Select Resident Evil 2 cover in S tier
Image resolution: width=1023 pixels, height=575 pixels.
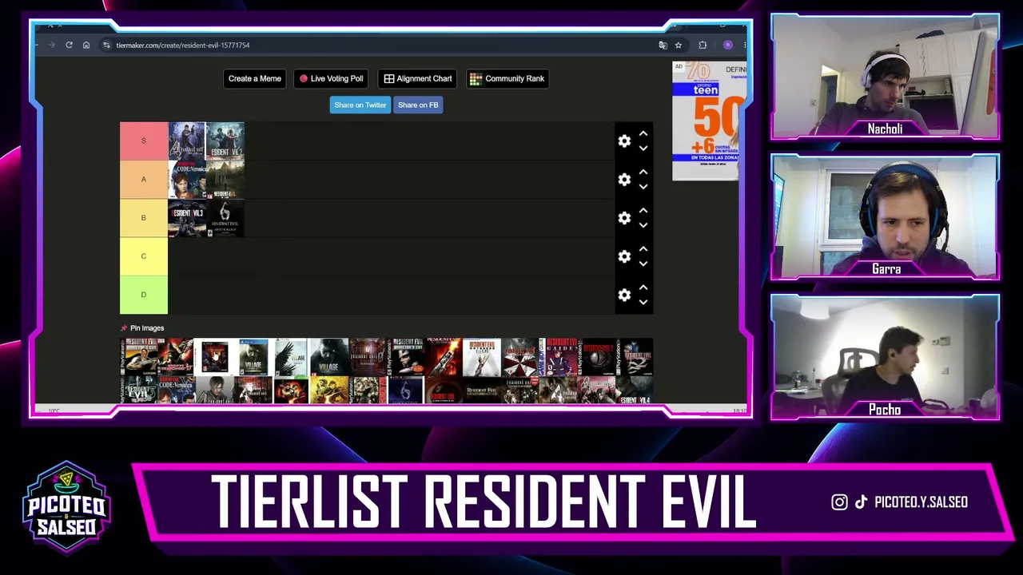225,141
